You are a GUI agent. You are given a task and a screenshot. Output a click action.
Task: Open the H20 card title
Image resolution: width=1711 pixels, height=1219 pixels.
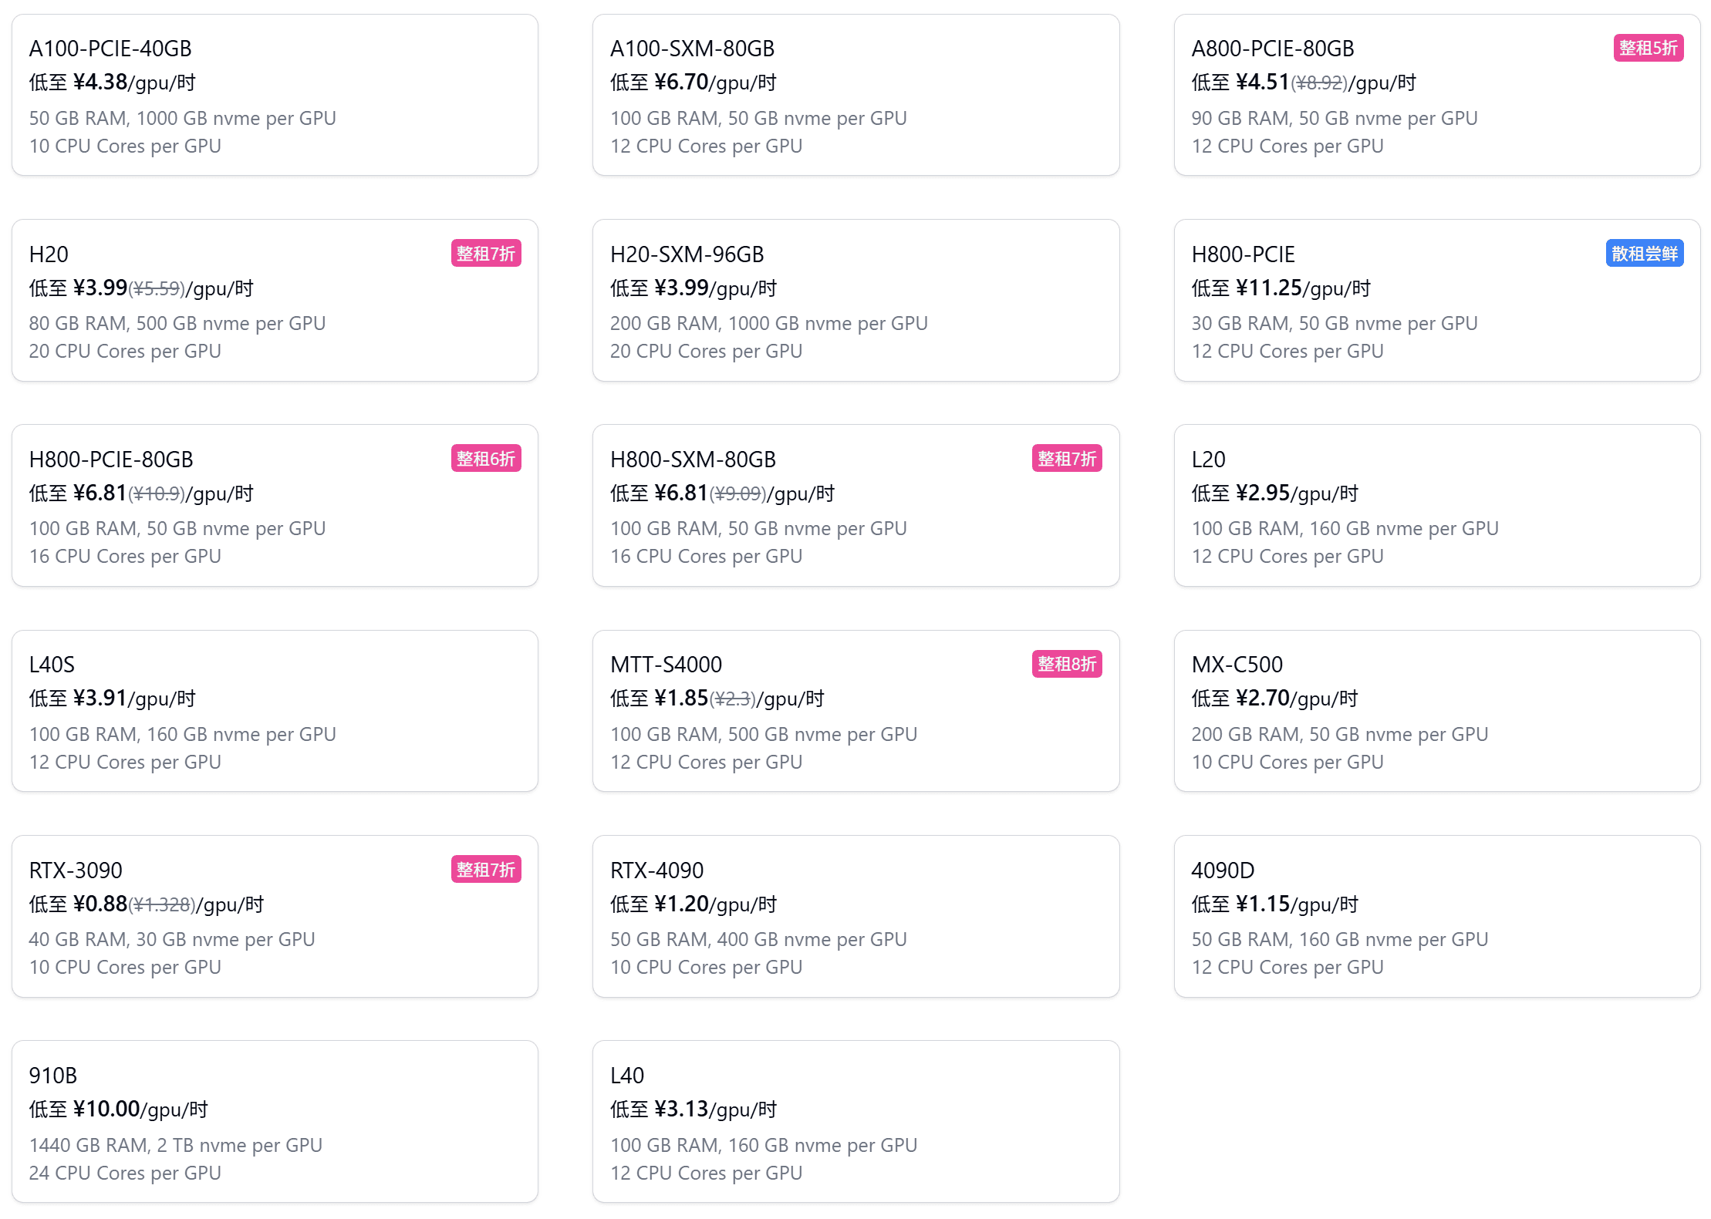tap(49, 254)
